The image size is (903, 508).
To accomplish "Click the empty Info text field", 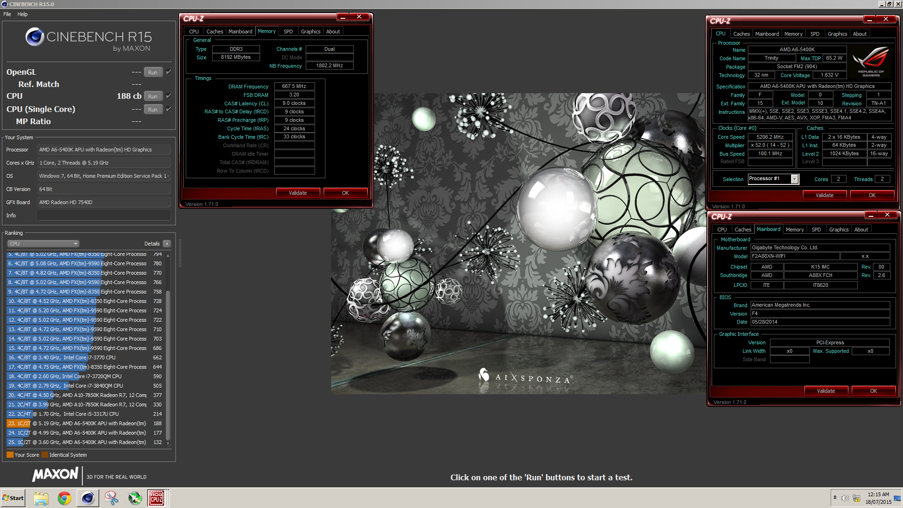I will click(103, 215).
